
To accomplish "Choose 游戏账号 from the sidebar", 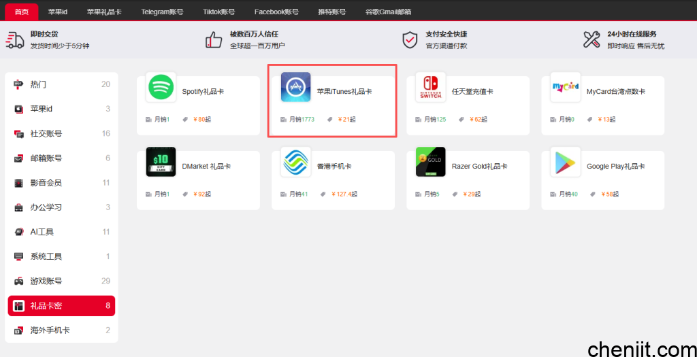I will click(46, 281).
